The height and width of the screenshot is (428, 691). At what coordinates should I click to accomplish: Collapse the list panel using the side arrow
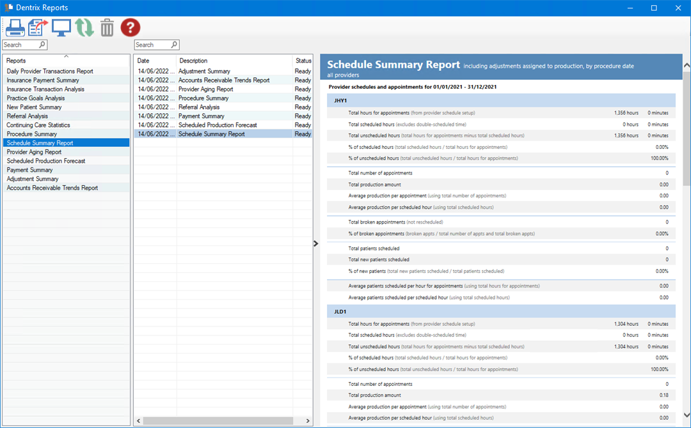315,243
